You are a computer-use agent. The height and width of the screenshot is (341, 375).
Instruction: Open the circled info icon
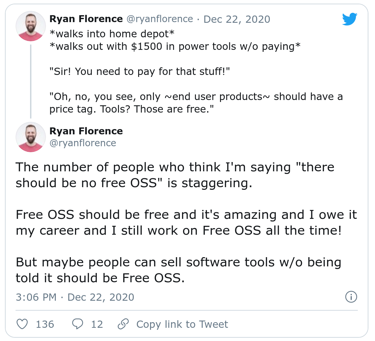point(351,297)
